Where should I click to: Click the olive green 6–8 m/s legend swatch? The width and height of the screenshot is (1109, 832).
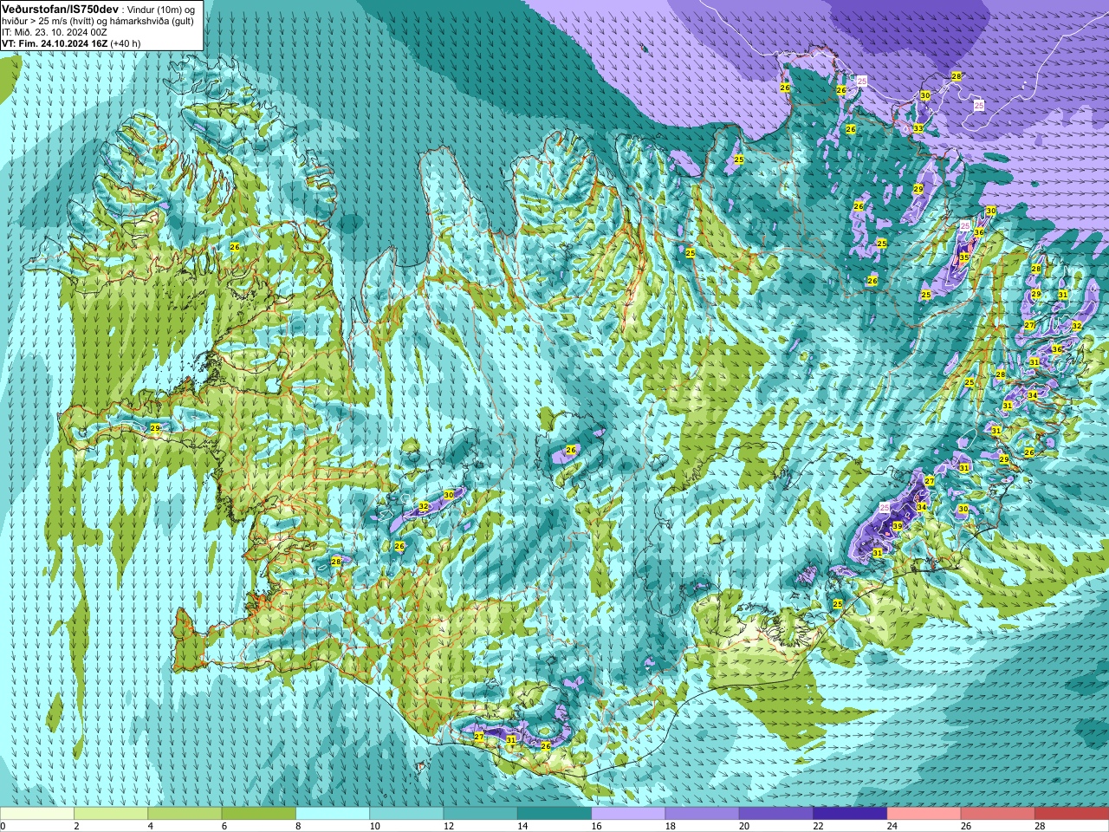coord(259,814)
